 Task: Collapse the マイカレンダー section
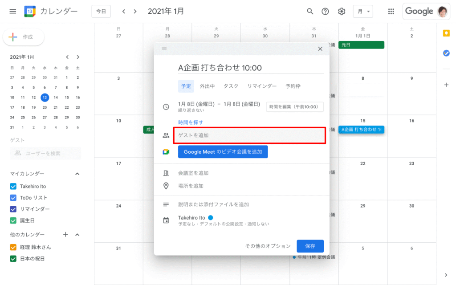click(77, 174)
